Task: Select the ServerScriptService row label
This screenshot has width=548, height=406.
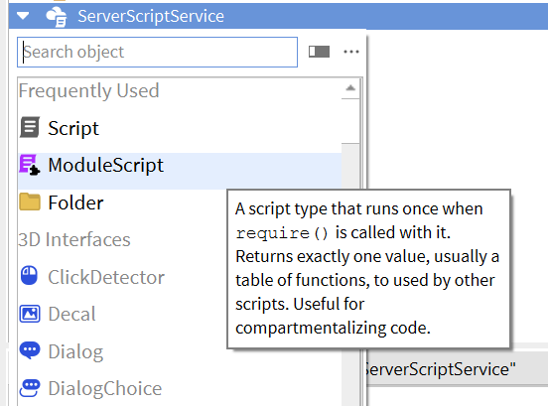Action: [151, 16]
